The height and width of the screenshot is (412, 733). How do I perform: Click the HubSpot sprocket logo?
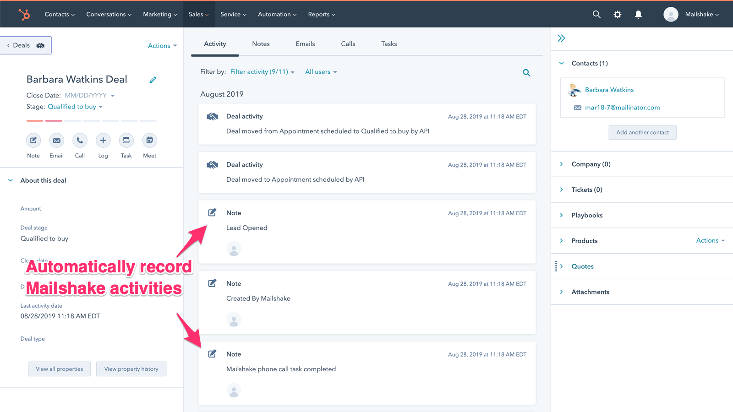tap(24, 14)
